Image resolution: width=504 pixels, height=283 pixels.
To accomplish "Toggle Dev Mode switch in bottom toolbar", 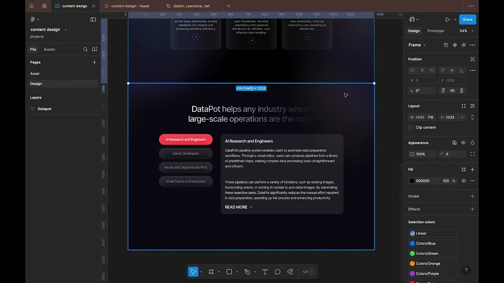I will tap(308, 272).
